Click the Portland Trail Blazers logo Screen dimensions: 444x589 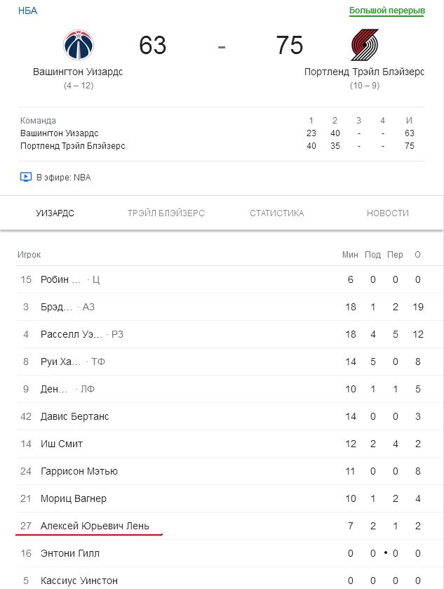(365, 45)
